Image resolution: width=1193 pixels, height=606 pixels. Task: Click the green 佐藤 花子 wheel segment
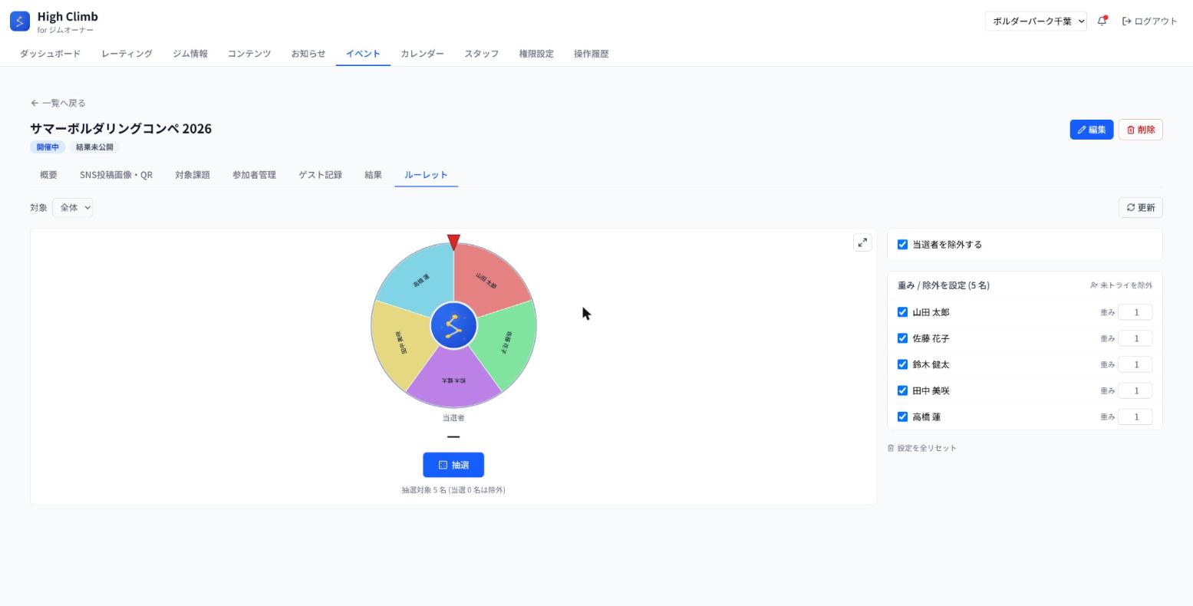point(508,342)
